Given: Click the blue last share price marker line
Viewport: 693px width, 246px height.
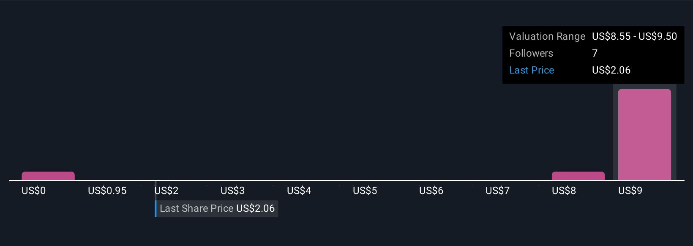Looking at the screenshot, I should click(x=156, y=209).
